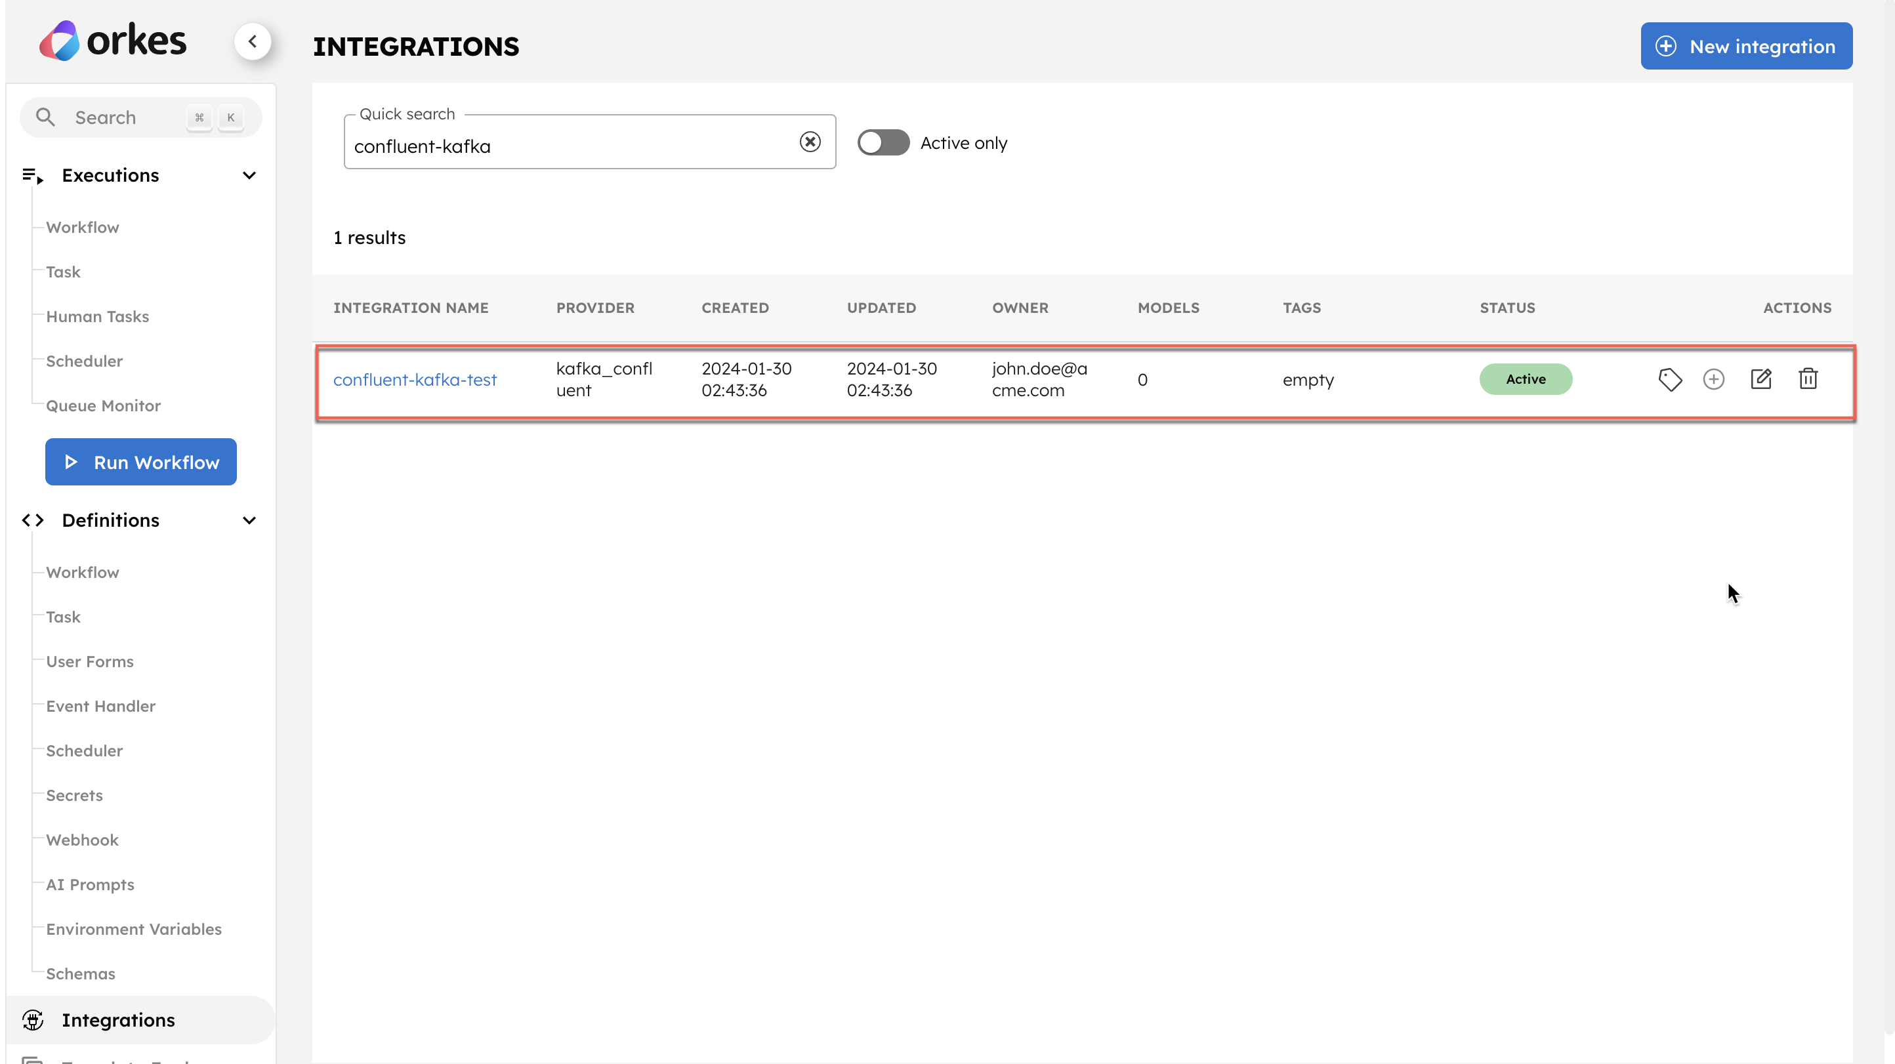Open Queue Monitor
1895x1064 pixels.
tap(103, 406)
